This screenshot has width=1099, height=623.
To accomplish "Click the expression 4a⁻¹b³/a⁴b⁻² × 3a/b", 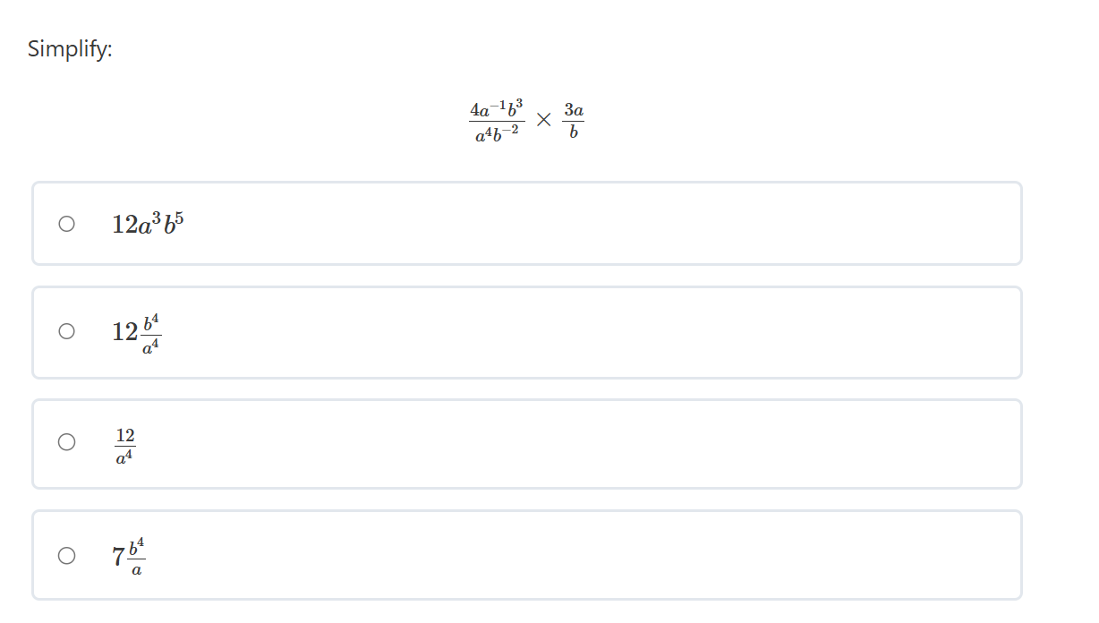I will pyautogui.click(x=526, y=121).
